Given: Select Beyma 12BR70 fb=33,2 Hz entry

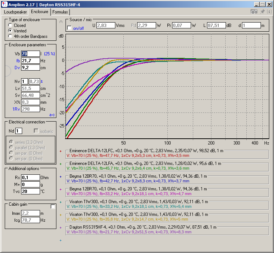Looking at the screenshot, I should point(167,191).
